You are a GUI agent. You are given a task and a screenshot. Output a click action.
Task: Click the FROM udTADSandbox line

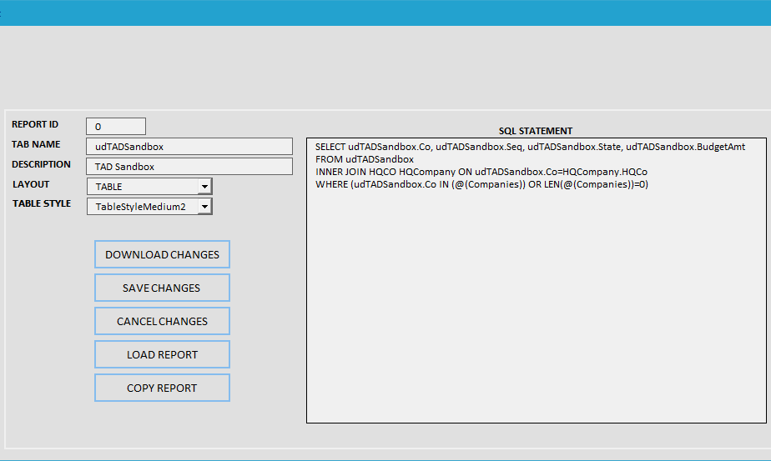(x=365, y=159)
